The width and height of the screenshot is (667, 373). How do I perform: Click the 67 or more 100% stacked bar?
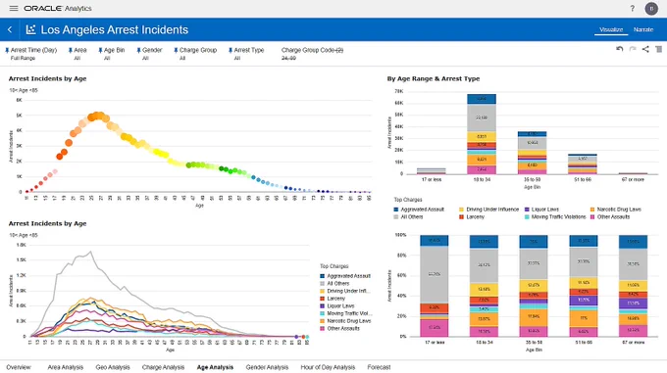[633, 286]
